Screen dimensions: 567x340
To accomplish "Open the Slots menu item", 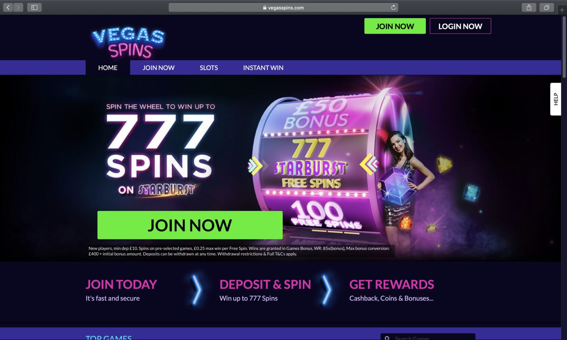I will pyautogui.click(x=209, y=68).
